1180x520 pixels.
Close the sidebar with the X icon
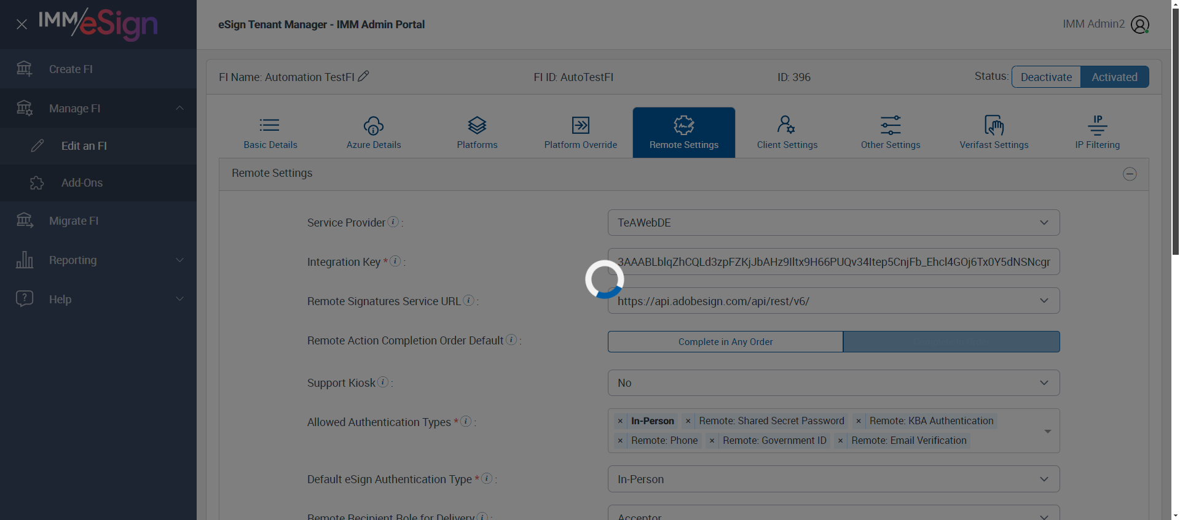point(22,25)
